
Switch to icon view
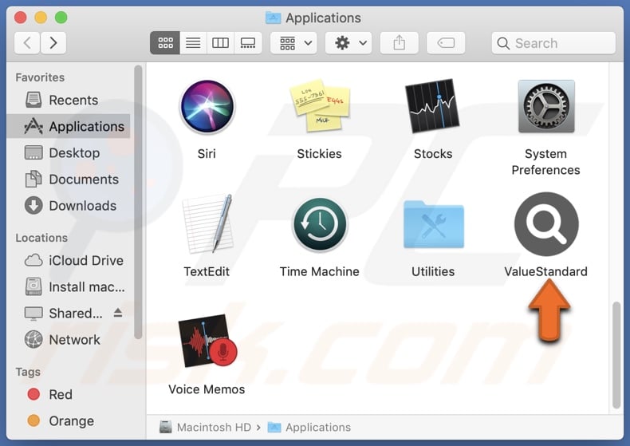pyautogui.click(x=165, y=42)
